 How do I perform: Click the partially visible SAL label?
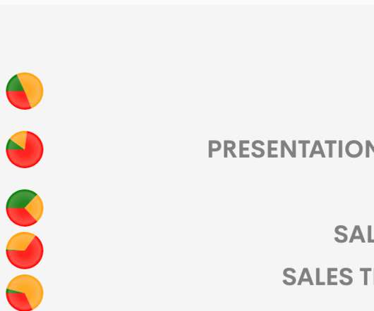click(354, 234)
